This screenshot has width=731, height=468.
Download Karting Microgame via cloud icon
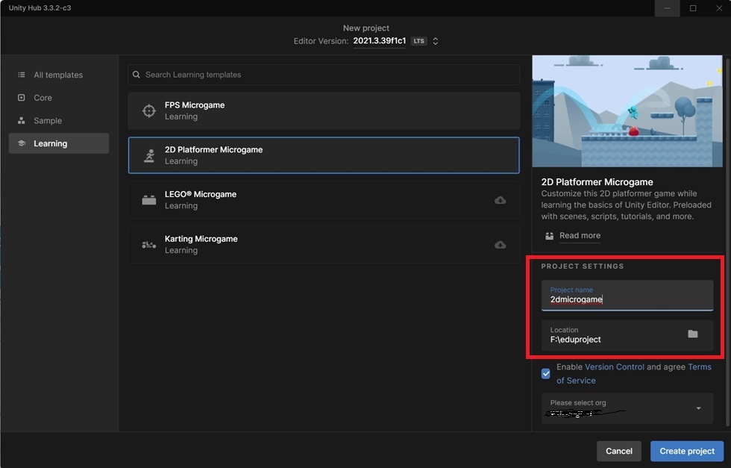[x=501, y=245]
